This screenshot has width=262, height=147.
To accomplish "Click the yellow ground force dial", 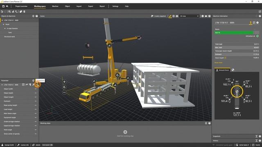I will pyautogui.click(x=237, y=91).
